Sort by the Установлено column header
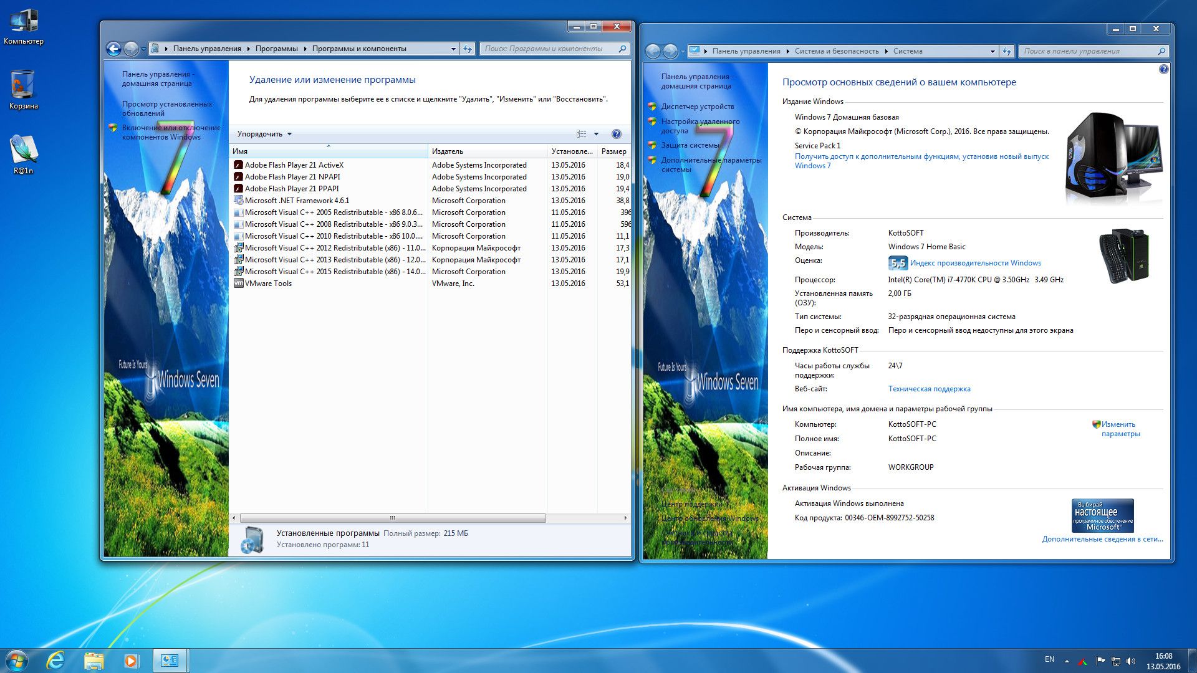This screenshot has width=1197, height=673. coord(572,151)
